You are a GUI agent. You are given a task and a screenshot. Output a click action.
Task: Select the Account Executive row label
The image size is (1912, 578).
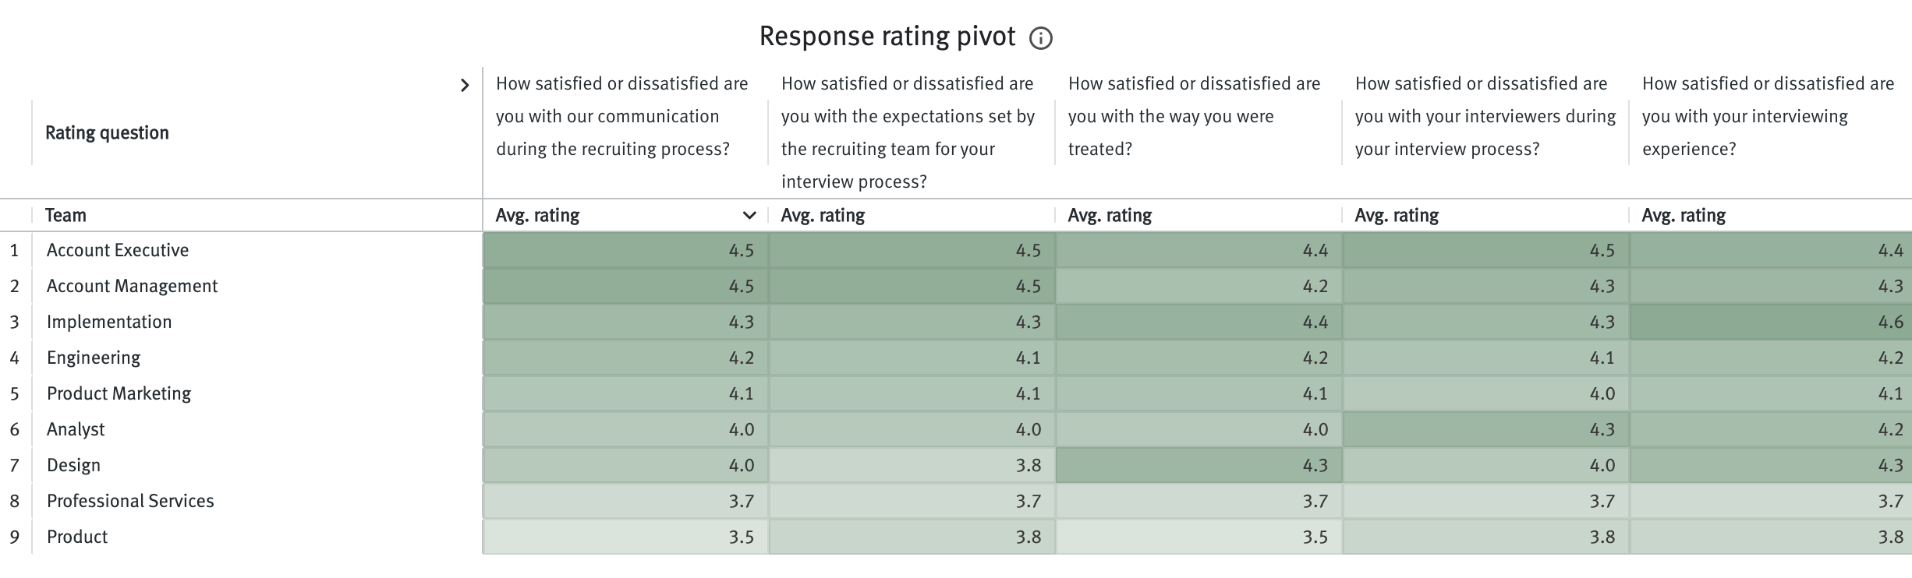coord(117,250)
